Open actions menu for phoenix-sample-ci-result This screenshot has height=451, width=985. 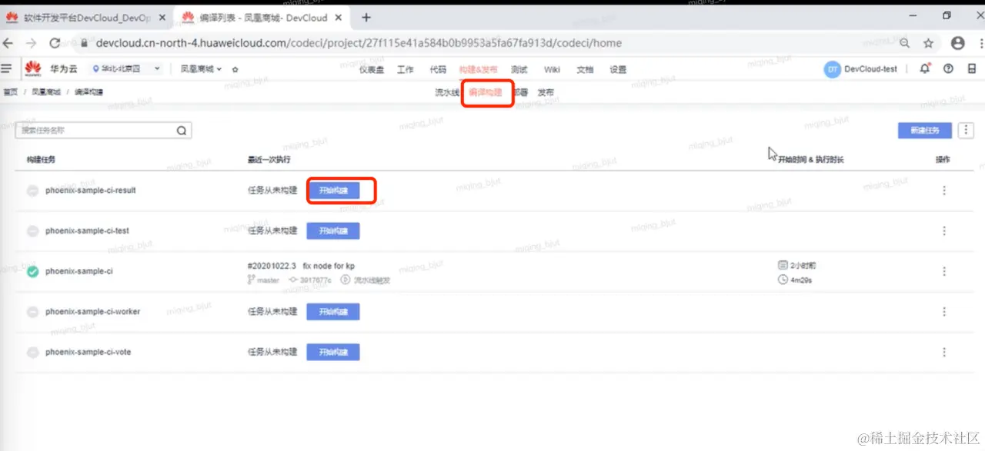click(x=944, y=191)
